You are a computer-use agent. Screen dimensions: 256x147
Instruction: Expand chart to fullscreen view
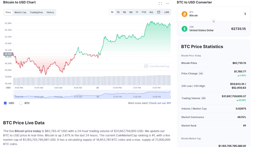[x=160, y=3]
